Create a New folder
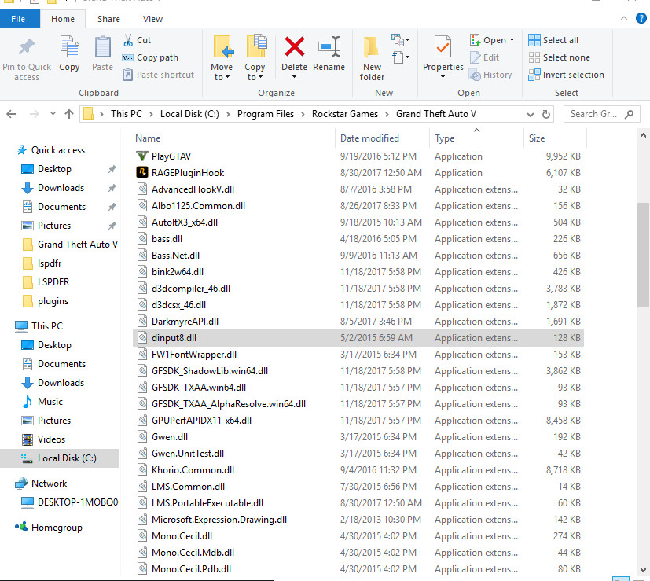Image resolution: width=650 pixels, height=581 pixels. click(372, 58)
